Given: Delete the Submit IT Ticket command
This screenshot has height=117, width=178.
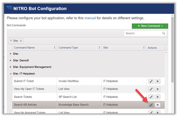Looking at the screenshot, I should pyautogui.click(x=157, y=81).
